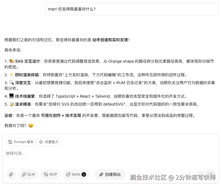Click the lightning bolt emoji in item 2
The width and height of the screenshot is (221, 186).
[x=11, y=75]
